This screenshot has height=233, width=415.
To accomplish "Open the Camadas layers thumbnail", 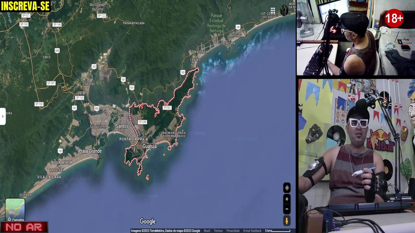I will 15,210.
